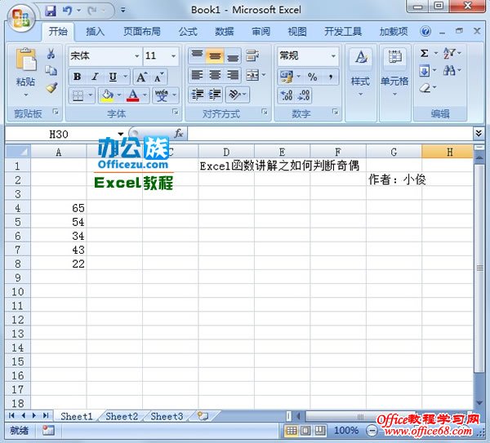Decrease decimal places

point(303,95)
